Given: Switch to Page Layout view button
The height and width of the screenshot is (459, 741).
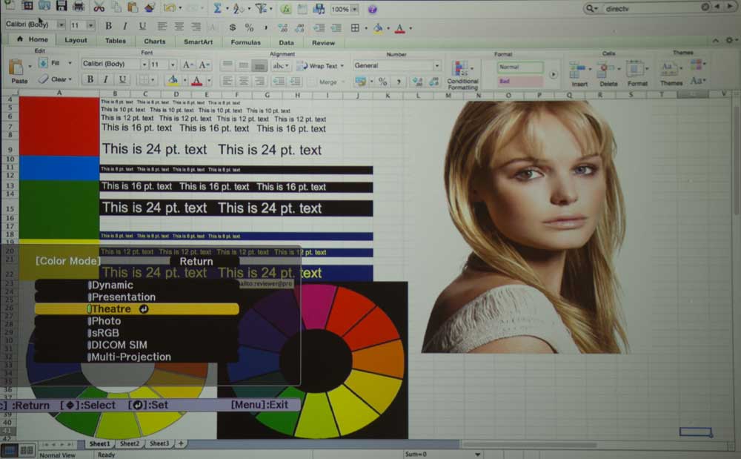Looking at the screenshot, I should [27, 451].
